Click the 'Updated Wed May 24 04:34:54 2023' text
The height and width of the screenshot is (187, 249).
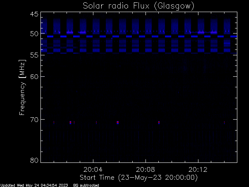tap(34, 185)
